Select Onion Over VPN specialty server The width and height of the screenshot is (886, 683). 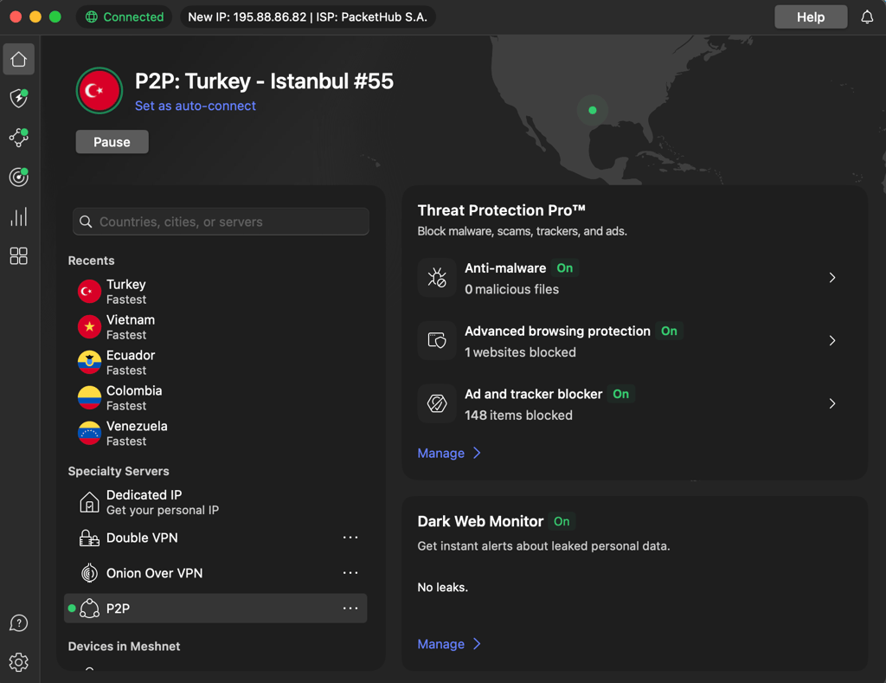pos(215,573)
